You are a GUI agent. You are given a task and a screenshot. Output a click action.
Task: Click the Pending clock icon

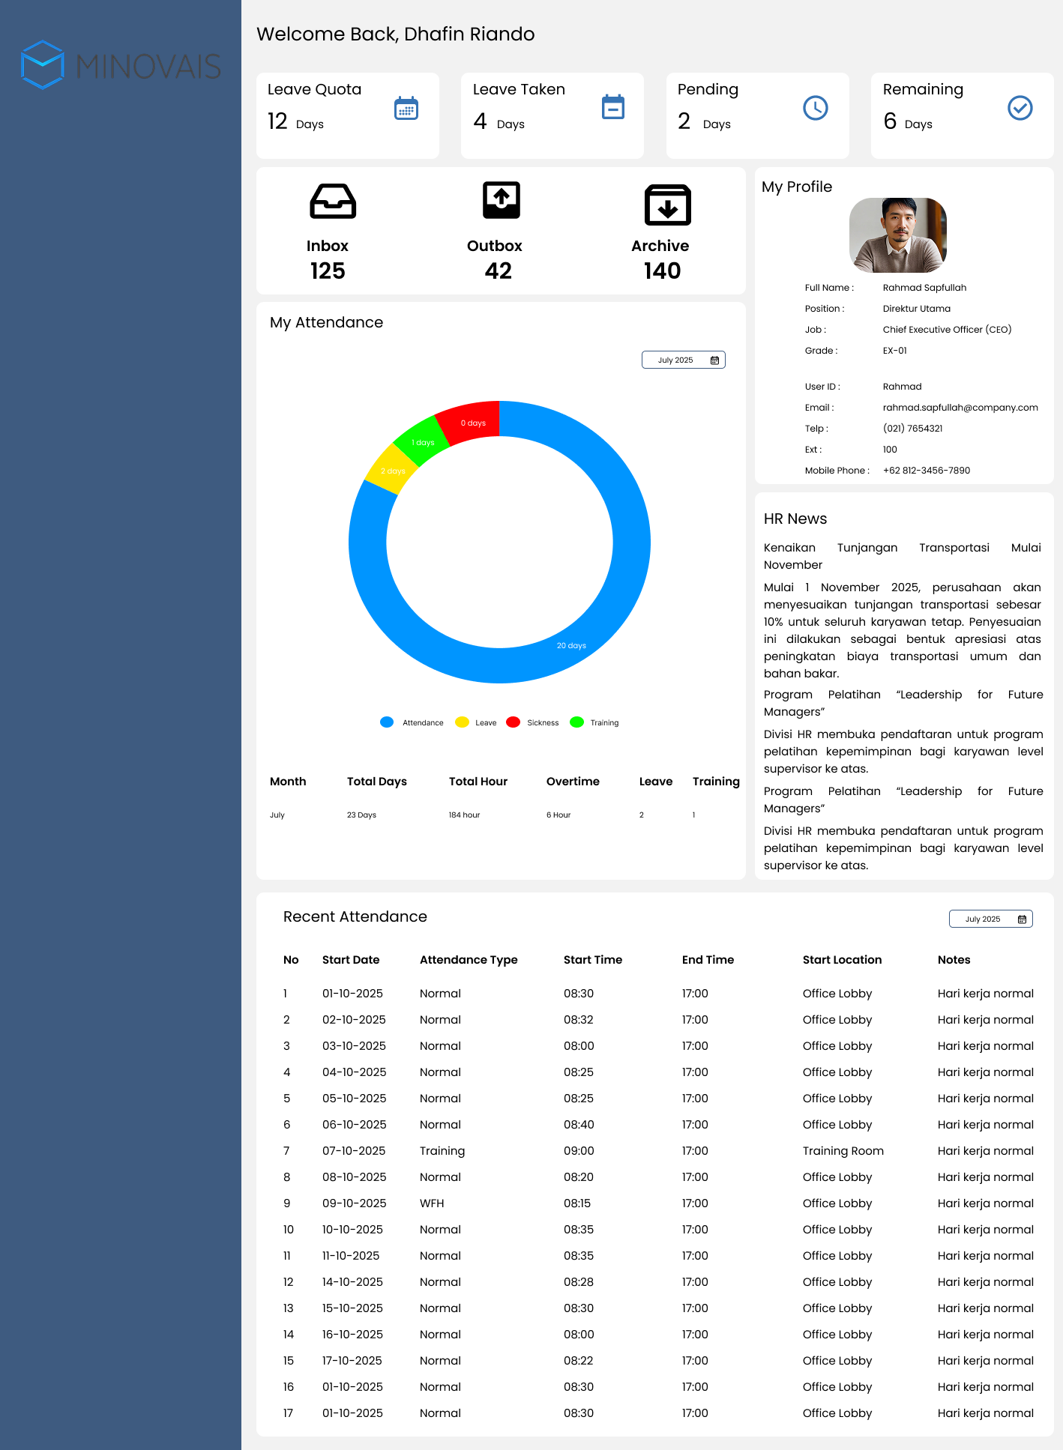coord(816,108)
